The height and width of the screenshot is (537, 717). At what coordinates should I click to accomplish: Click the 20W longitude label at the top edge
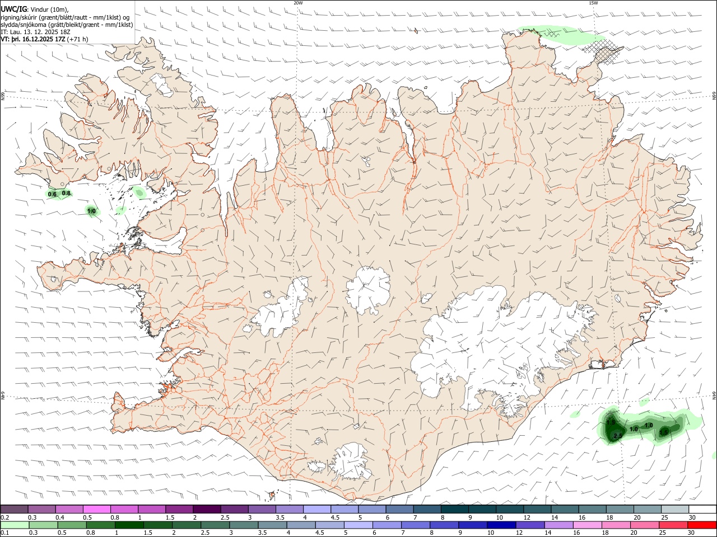tap(298, 3)
